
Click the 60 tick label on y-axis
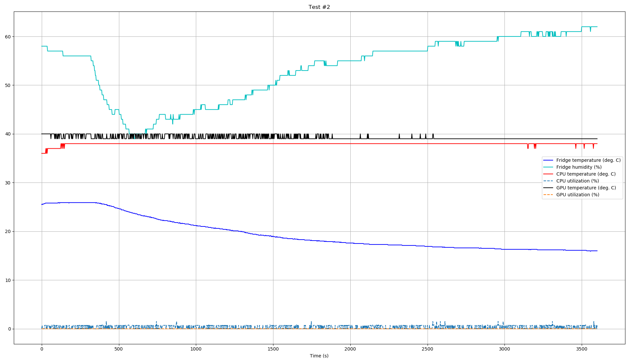click(8, 37)
